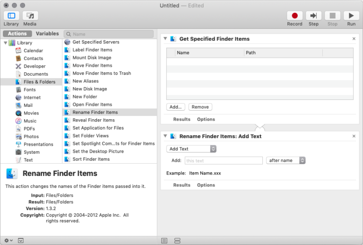Click the Stop button
The height and width of the screenshot is (245, 363).
tap(332, 16)
